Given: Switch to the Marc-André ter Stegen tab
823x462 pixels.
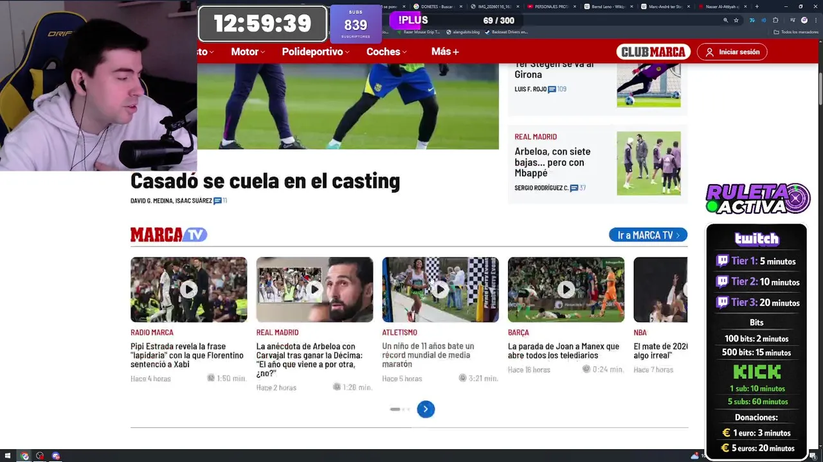Looking at the screenshot, I should point(665,6).
